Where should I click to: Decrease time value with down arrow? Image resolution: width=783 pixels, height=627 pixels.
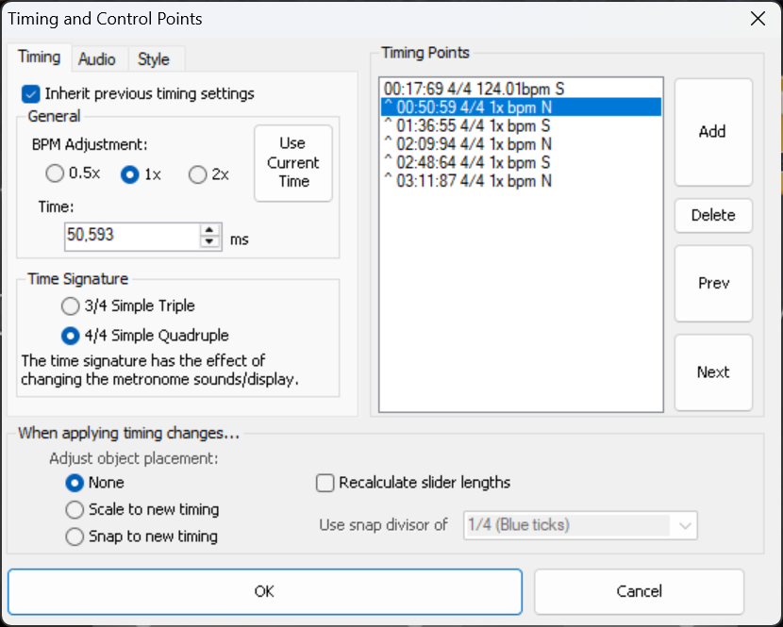(x=209, y=241)
